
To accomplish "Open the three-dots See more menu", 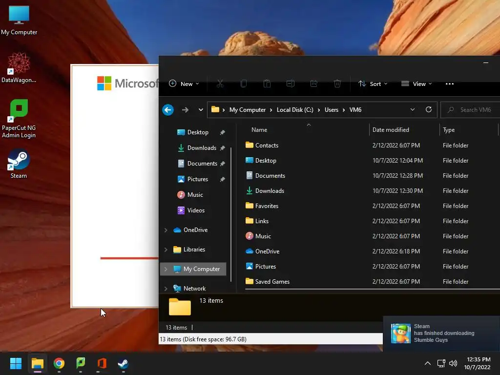I will pos(450,84).
